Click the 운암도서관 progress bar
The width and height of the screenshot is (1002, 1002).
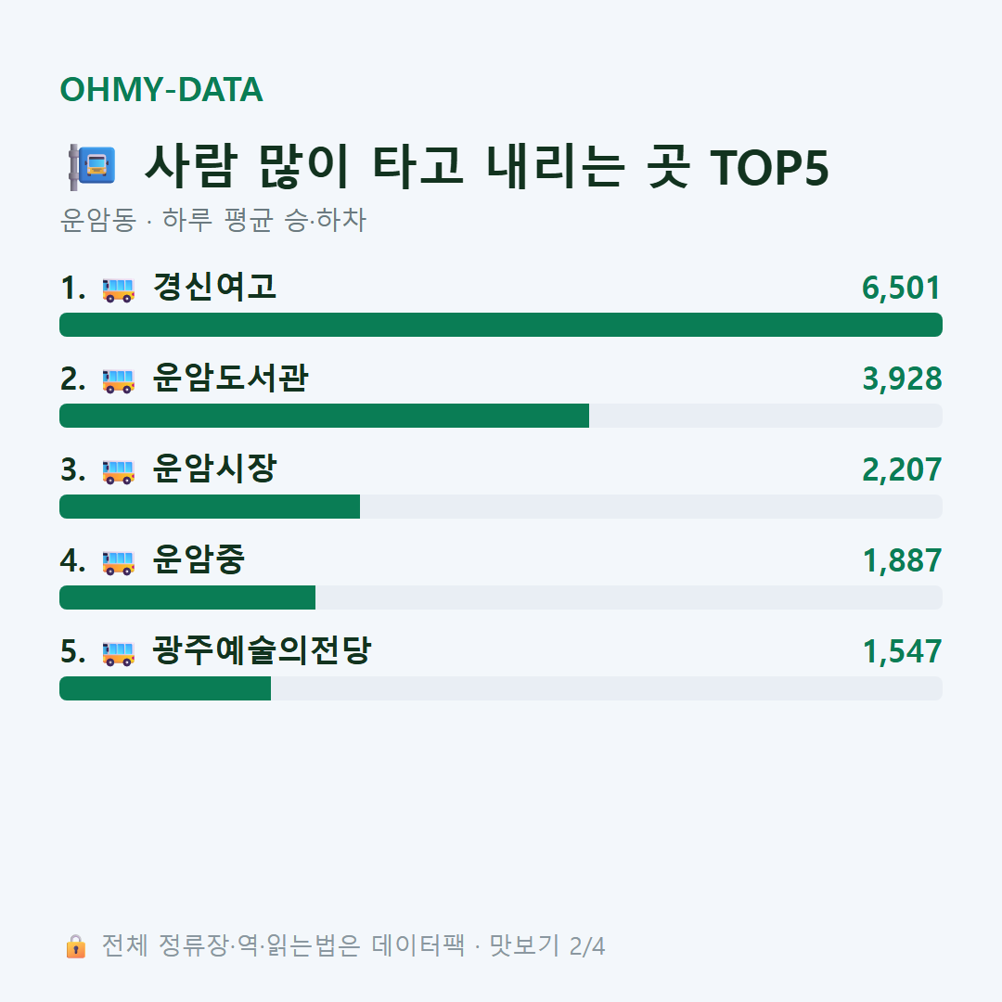click(x=501, y=416)
